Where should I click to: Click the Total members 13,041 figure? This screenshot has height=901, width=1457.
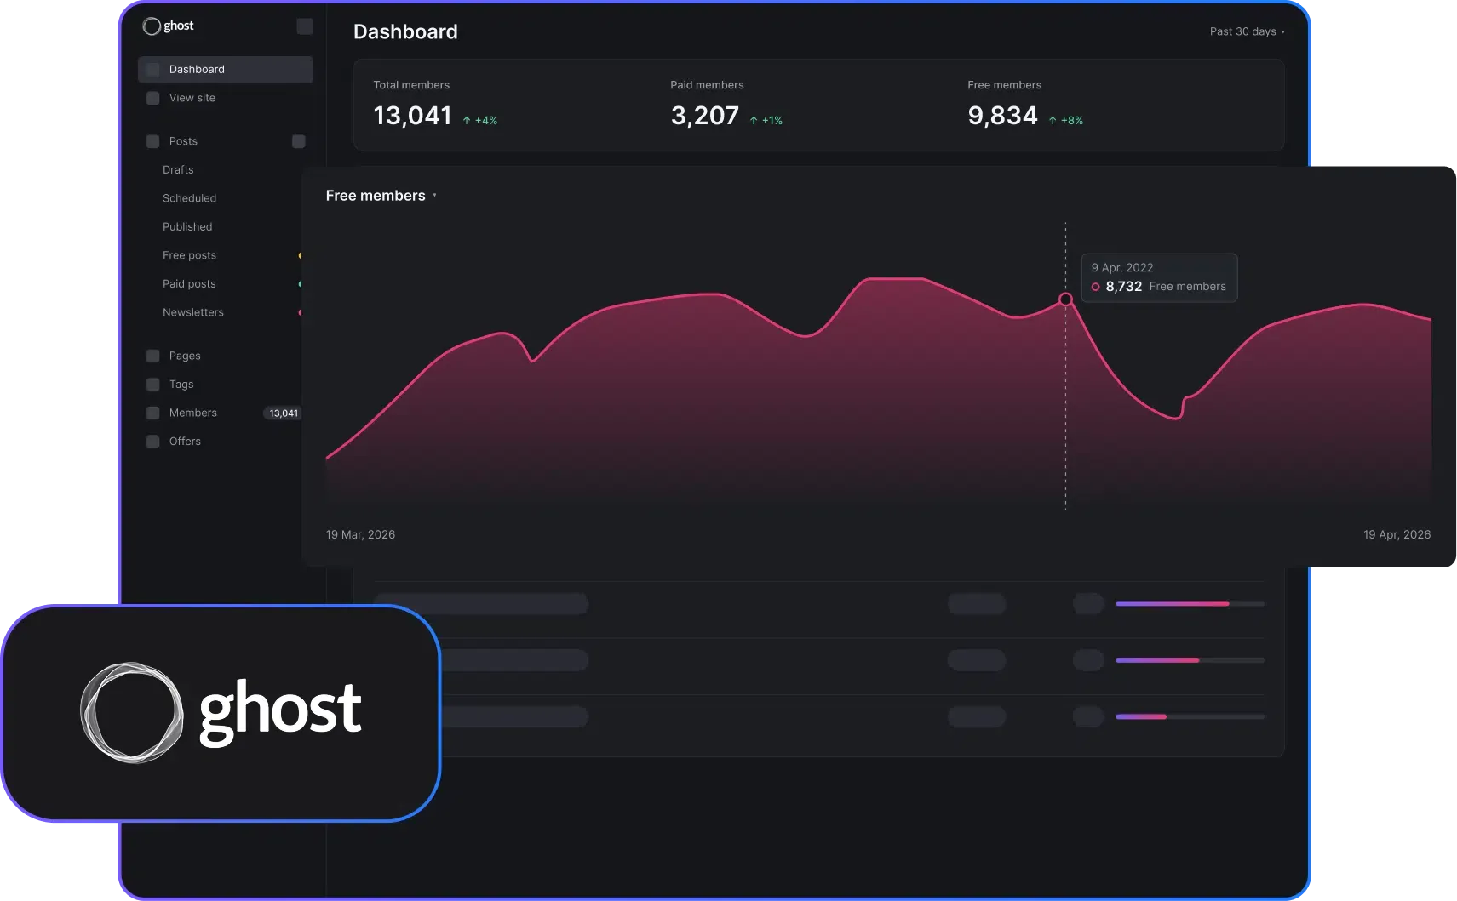click(x=412, y=116)
